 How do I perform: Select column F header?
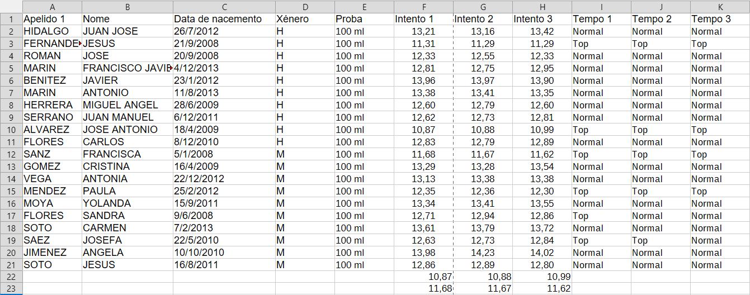point(423,7)
